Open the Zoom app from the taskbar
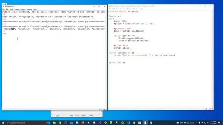Image resolution: width=223 pixels, height=125 pixels. [77, 123]
